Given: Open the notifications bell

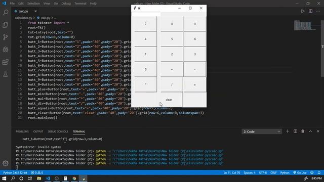Looking at the screenshot, I should point(319,173).
